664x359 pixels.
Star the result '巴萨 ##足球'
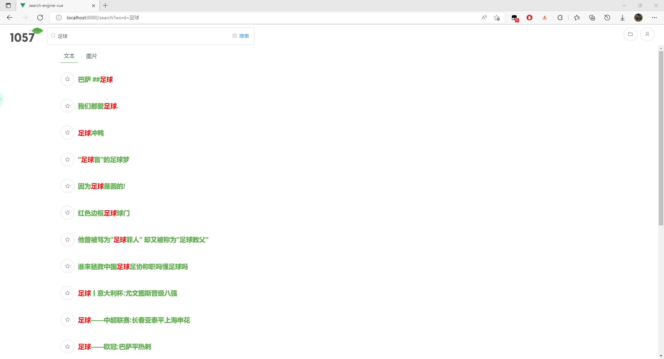tap(67, 79)
